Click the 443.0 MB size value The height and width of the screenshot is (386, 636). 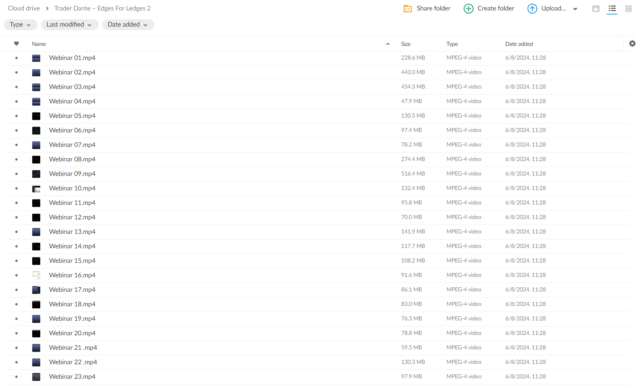click(413, 72)
